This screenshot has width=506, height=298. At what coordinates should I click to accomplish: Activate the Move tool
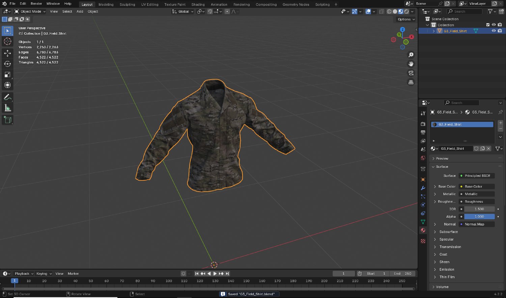click(7, 53)
